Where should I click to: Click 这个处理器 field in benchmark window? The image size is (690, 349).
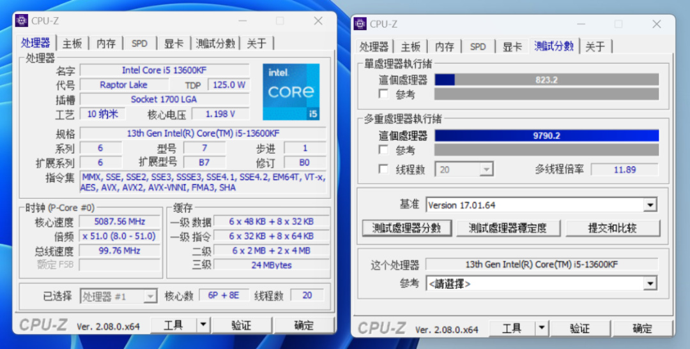coord(542,264)
